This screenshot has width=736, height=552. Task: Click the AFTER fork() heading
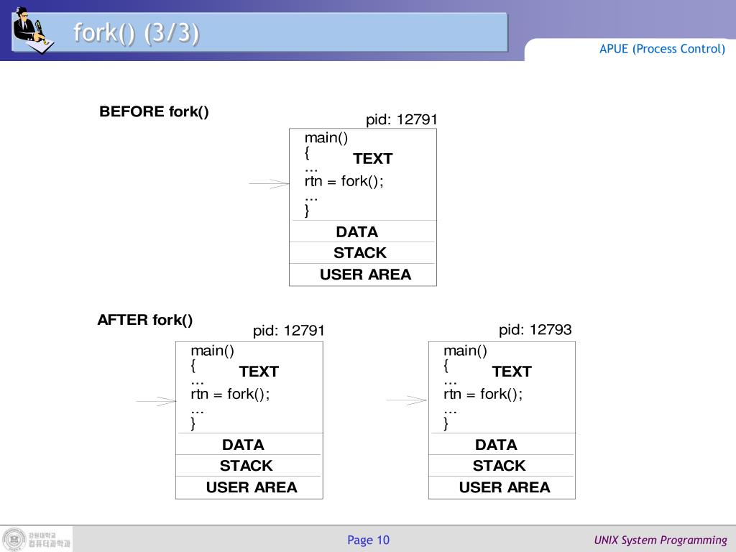point(145,320)
